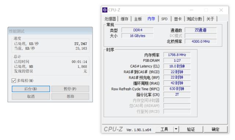Click the 2T command rate value
This screenshot has height=140, width=235.
coord(177,95)
